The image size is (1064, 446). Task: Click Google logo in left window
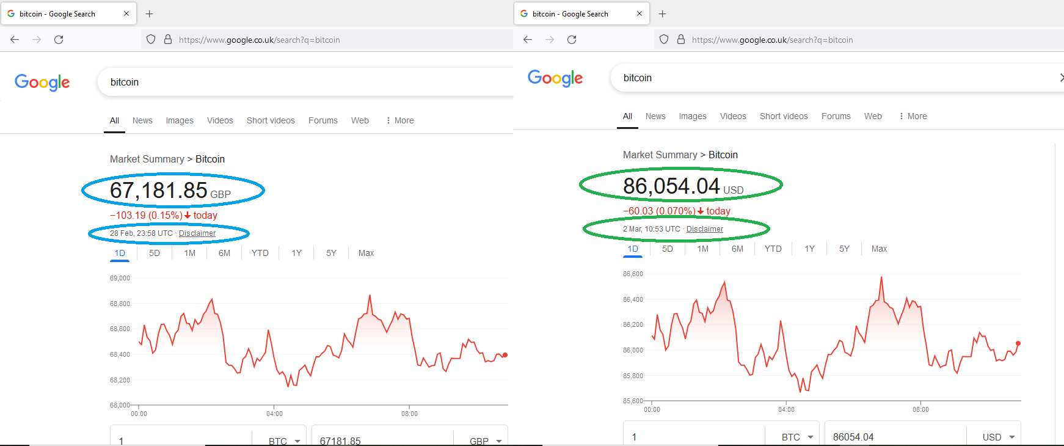tap(42, 82)
